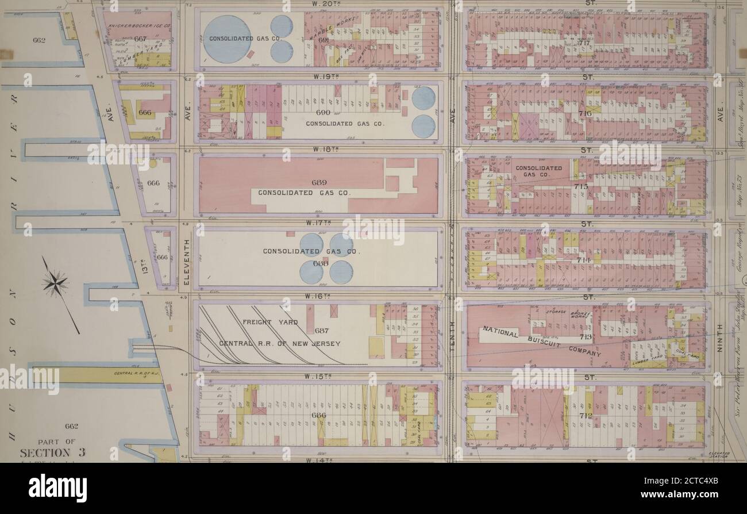Select the "NINTH" avenue label
This screenshot has height=514, width=747.
click(x=720, y=337)
